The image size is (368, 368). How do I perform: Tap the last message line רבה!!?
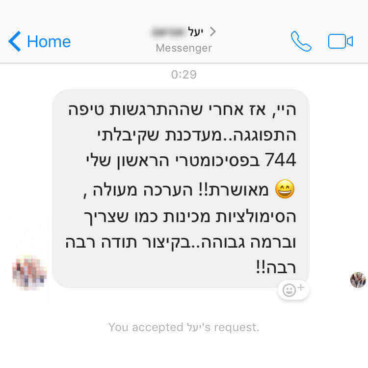pyautogui.click(x=276, y=267)
